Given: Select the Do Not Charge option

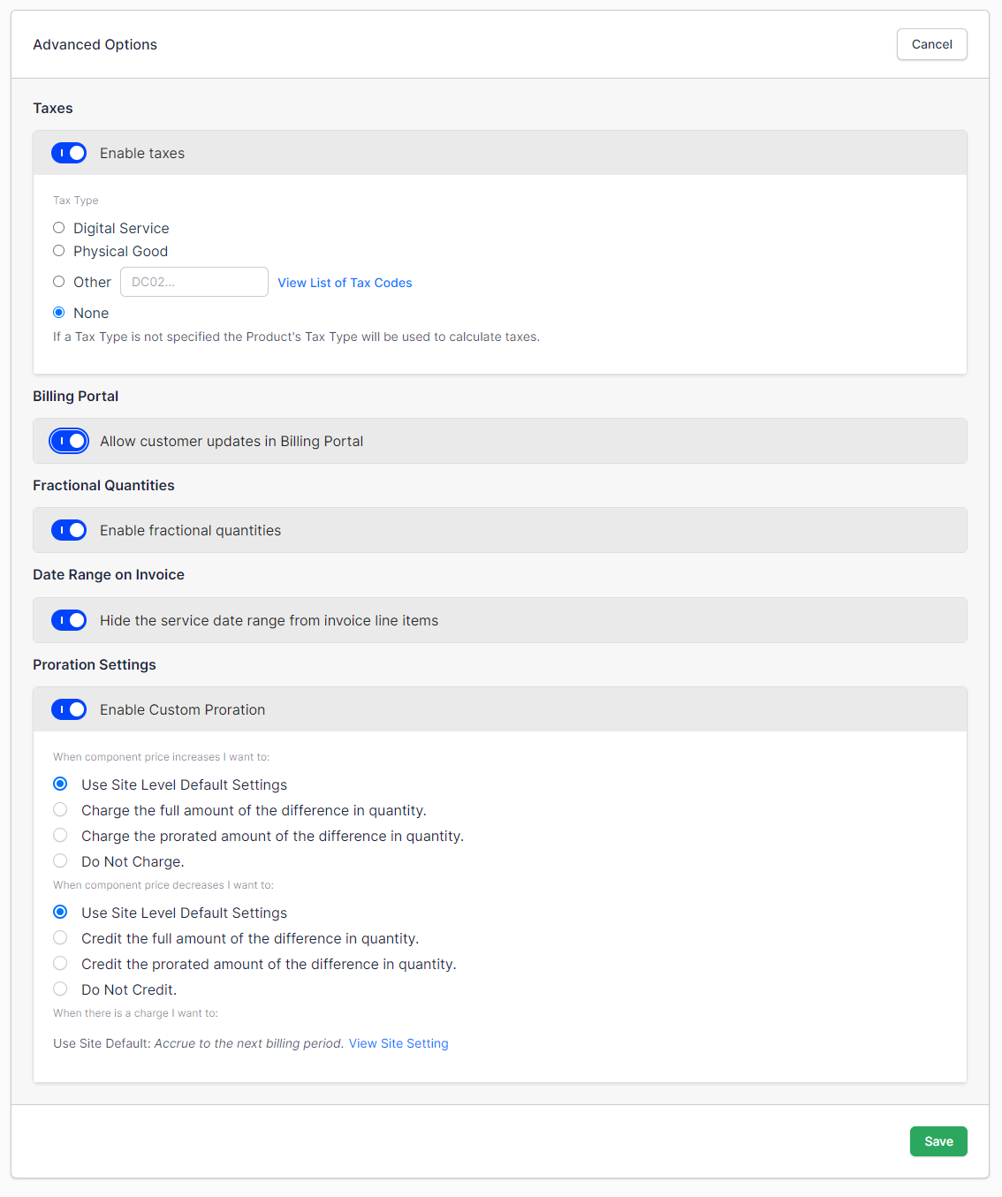Looking at the screenshot, I should (x=60, y=861).
